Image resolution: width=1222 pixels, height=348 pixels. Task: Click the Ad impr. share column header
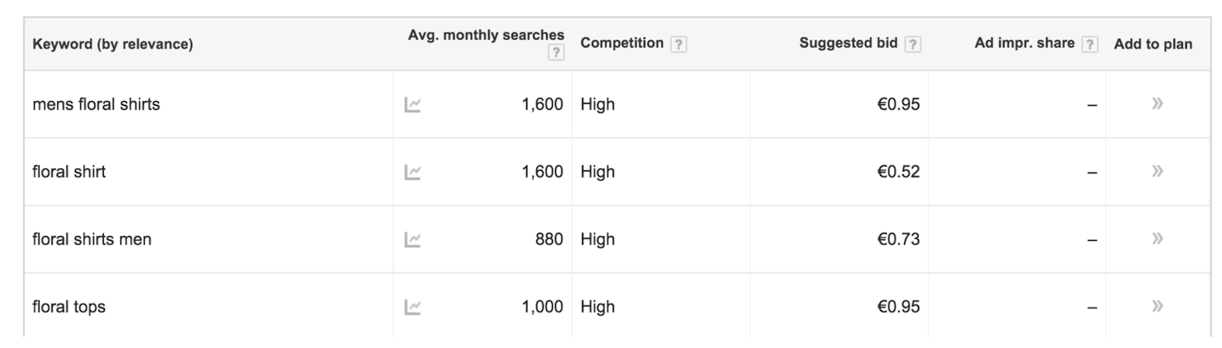1024,43
